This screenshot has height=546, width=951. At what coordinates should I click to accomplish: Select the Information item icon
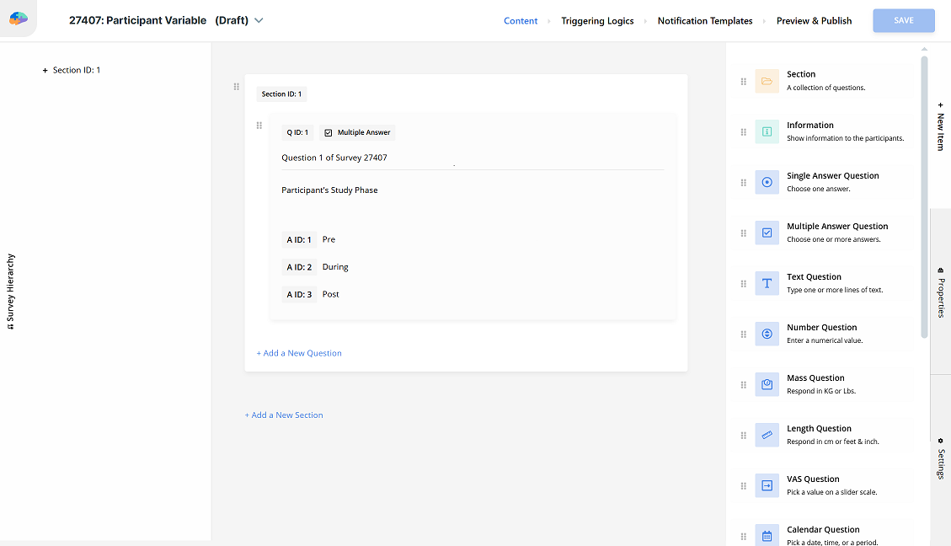pyautogui.click(x=767, y=131)
